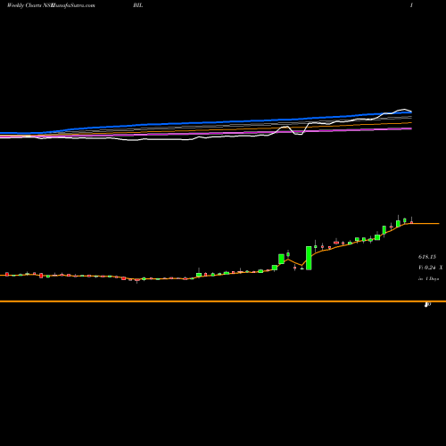Click the volume reading 'V: 0.24 X'
The height and width of the screenshot is (446, 446).
pos(431,268)
